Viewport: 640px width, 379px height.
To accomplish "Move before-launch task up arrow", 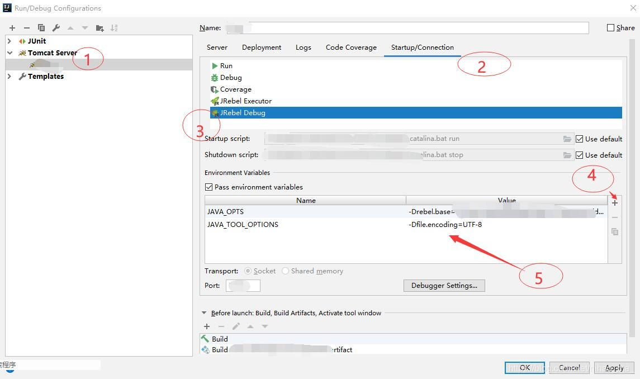I will point(250,326).
